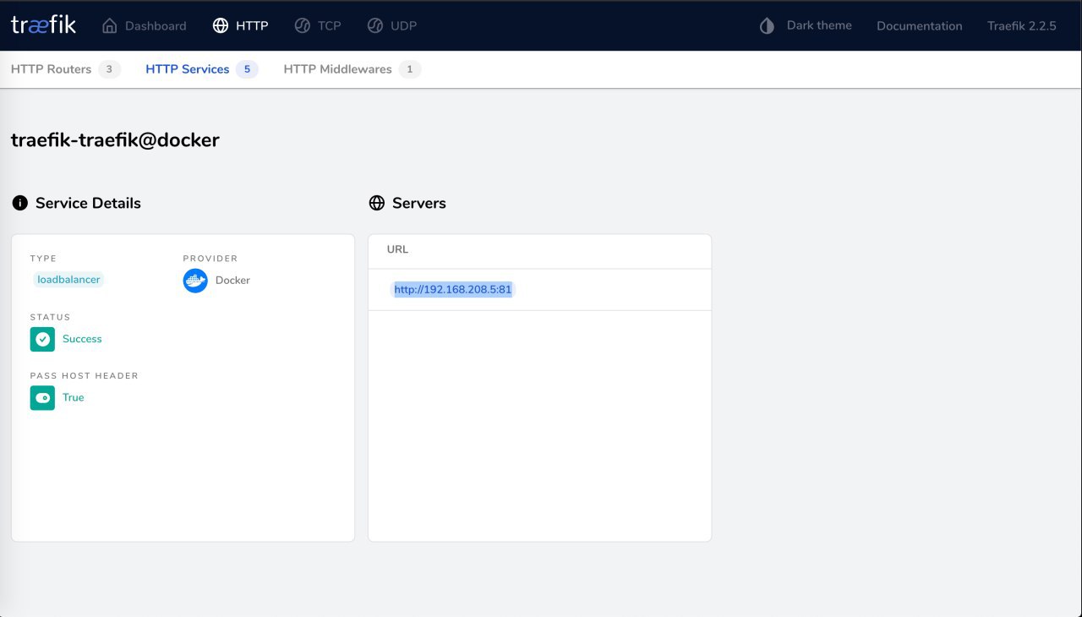1082x617 pixels.
Task: Open the HTTP section
Action: point(241,25)
